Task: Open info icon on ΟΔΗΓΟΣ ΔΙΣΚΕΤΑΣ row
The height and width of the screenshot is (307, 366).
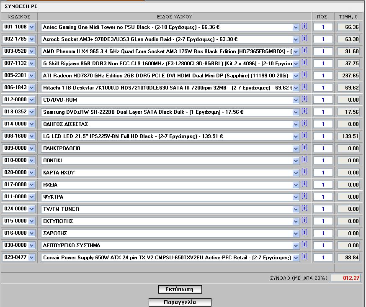Action: pyautogui.click(x=304, y=123)
